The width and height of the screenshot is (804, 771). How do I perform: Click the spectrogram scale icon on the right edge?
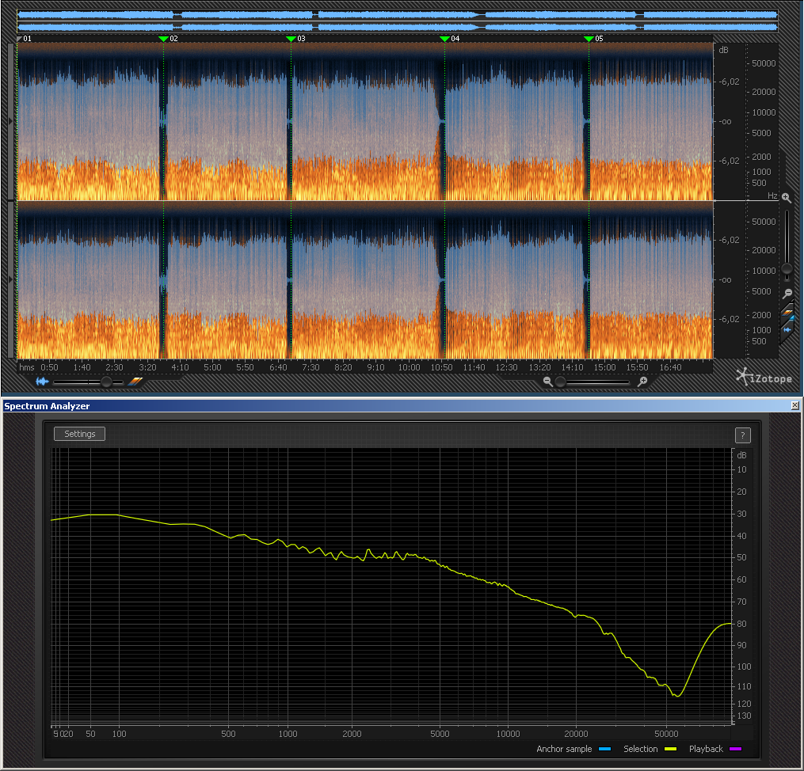[x=787, y=313]
